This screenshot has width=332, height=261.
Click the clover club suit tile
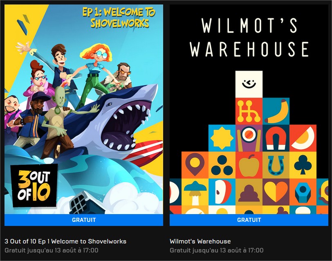pyautogui.click(x=303, y=165)
